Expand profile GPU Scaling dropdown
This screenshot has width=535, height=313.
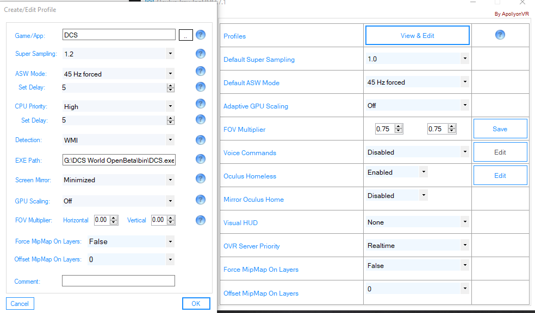tap(170, 201)
